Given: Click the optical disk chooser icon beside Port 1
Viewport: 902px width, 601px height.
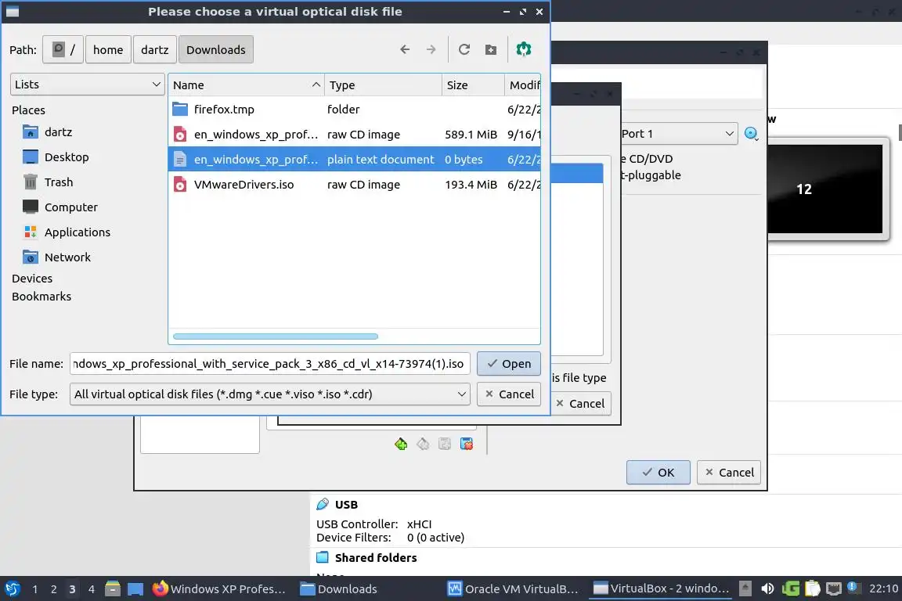Looking at the screenshot, I should pyautogui.click(x=752, y=134).
